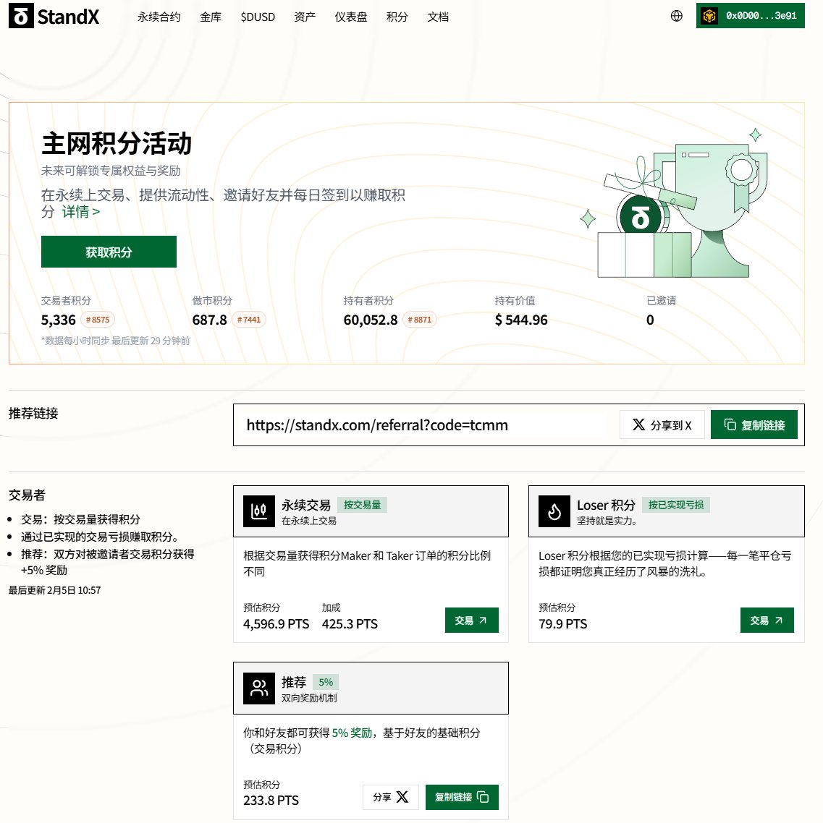This screenshot has height=823, width=823.
Task: Open the 积分 menu item
Action: tap(397, 17)
